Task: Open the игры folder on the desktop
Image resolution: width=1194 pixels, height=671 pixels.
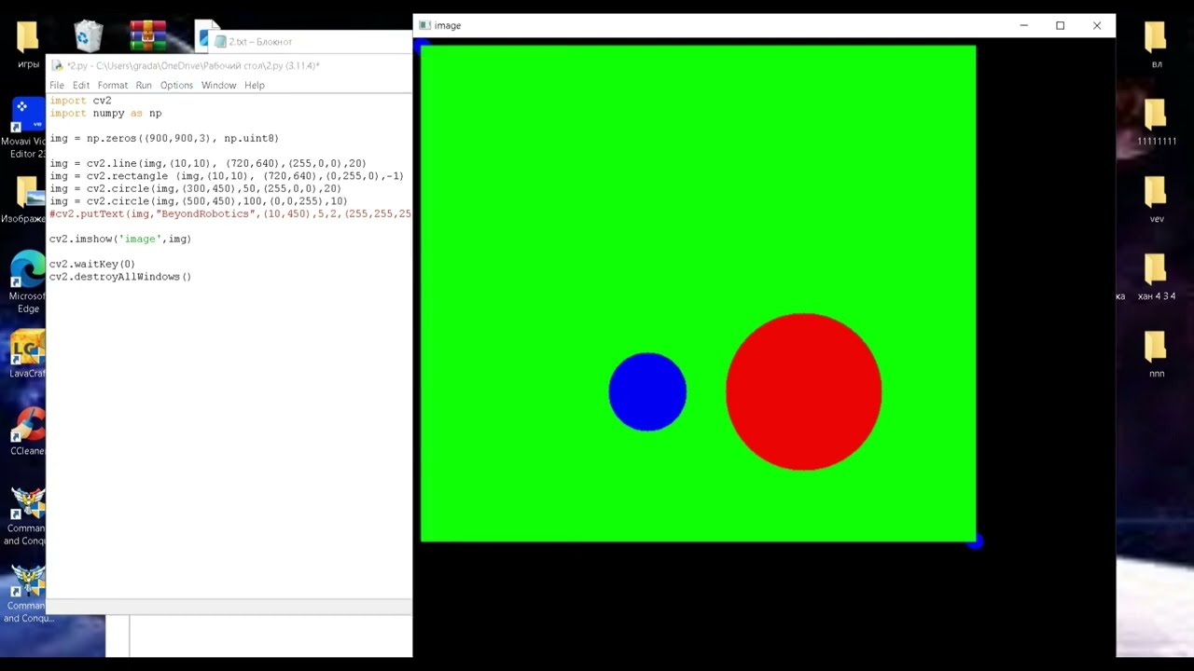Action: click(x=28, y=45)
